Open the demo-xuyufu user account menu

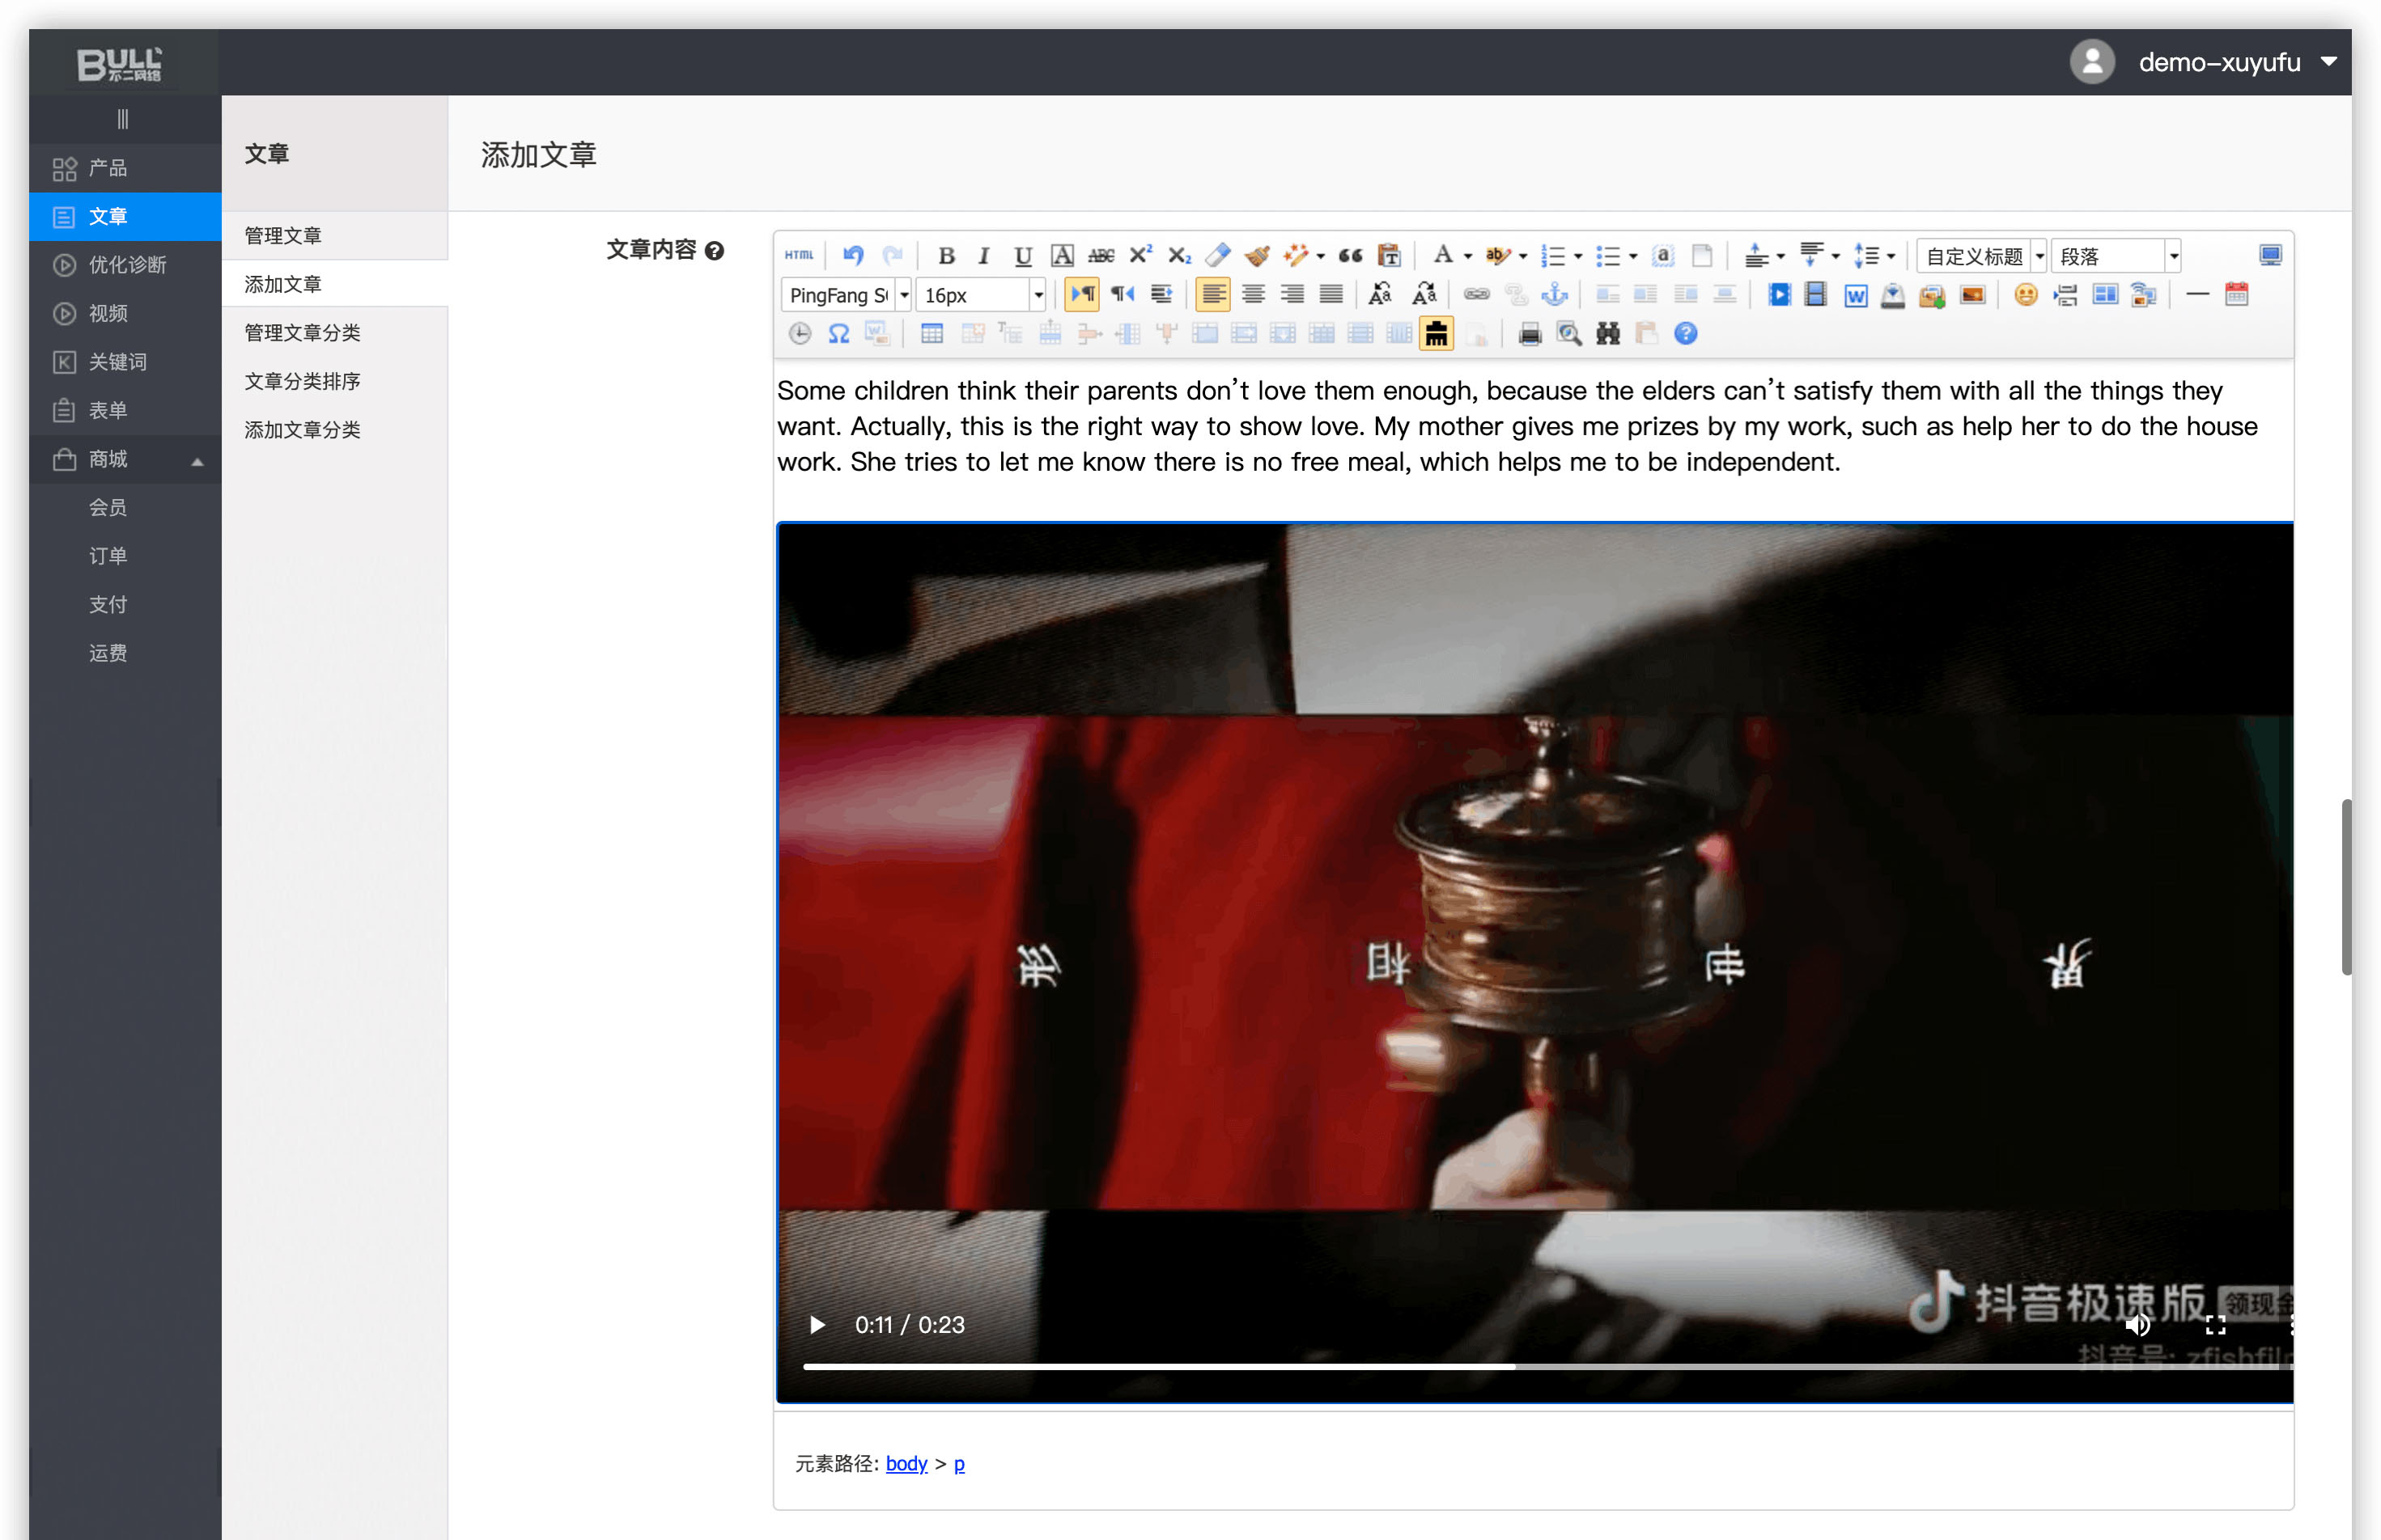2220,62
